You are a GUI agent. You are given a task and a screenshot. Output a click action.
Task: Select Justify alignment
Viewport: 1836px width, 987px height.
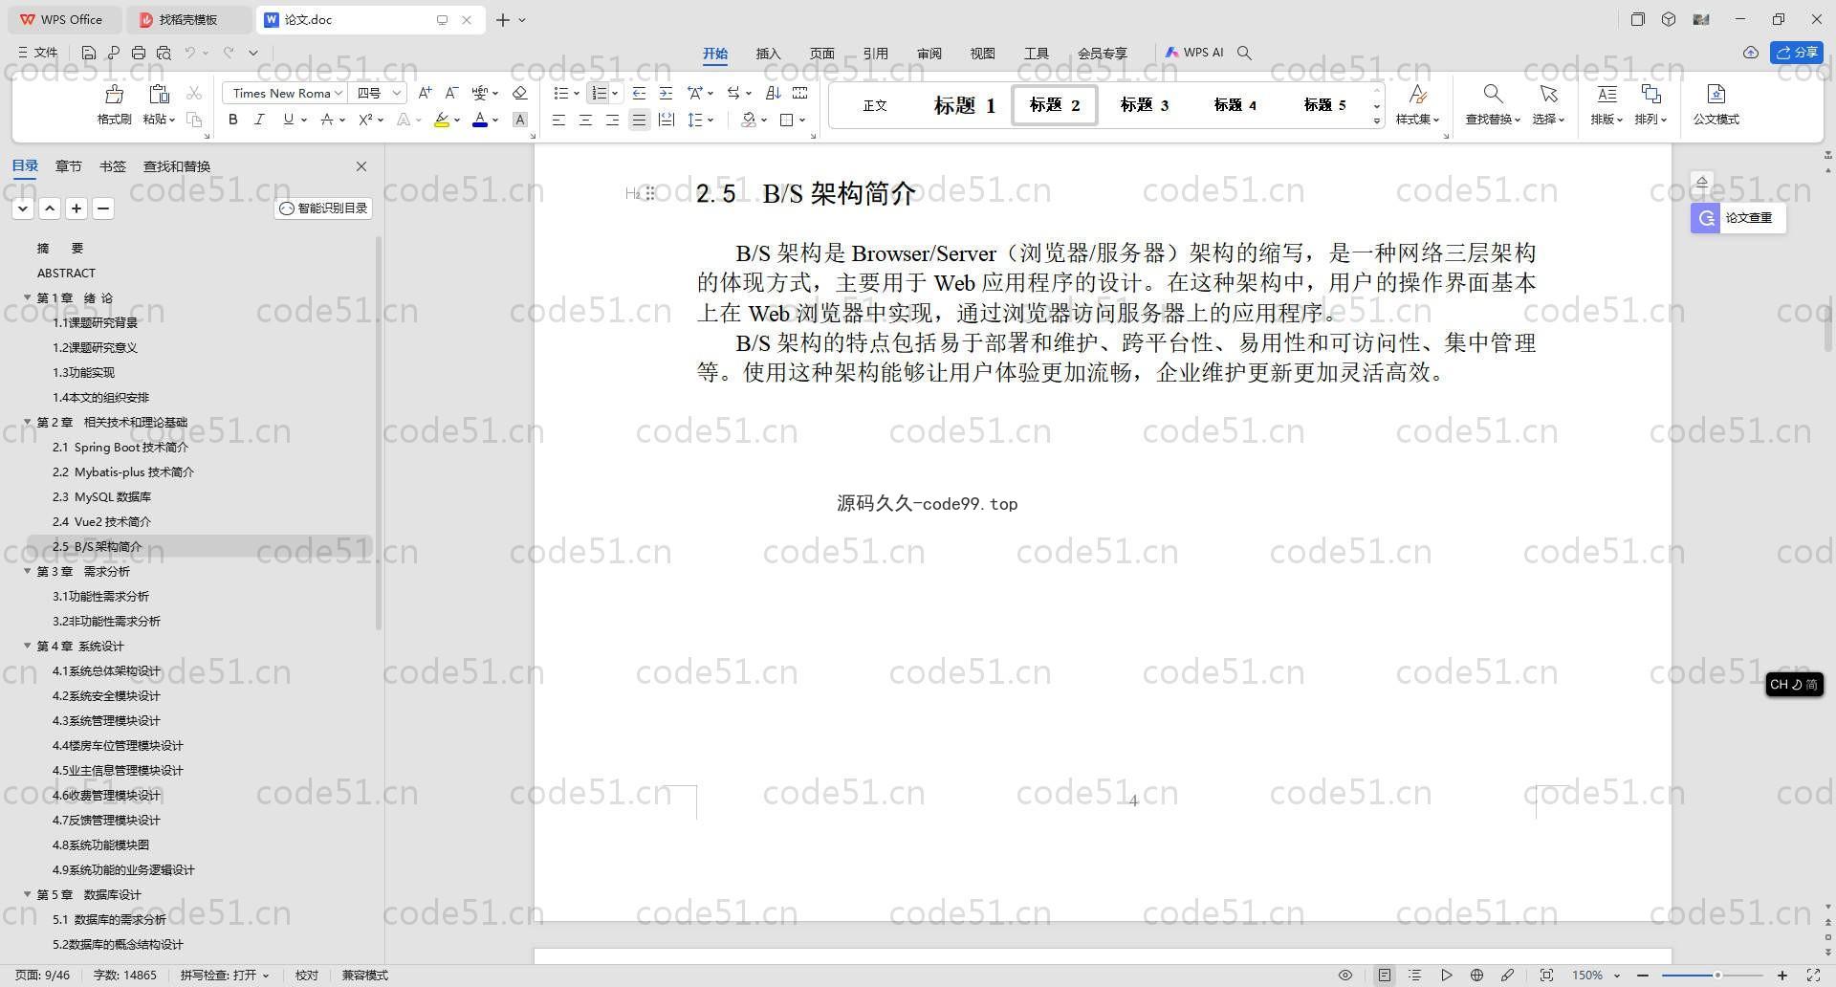click(639, 120)
